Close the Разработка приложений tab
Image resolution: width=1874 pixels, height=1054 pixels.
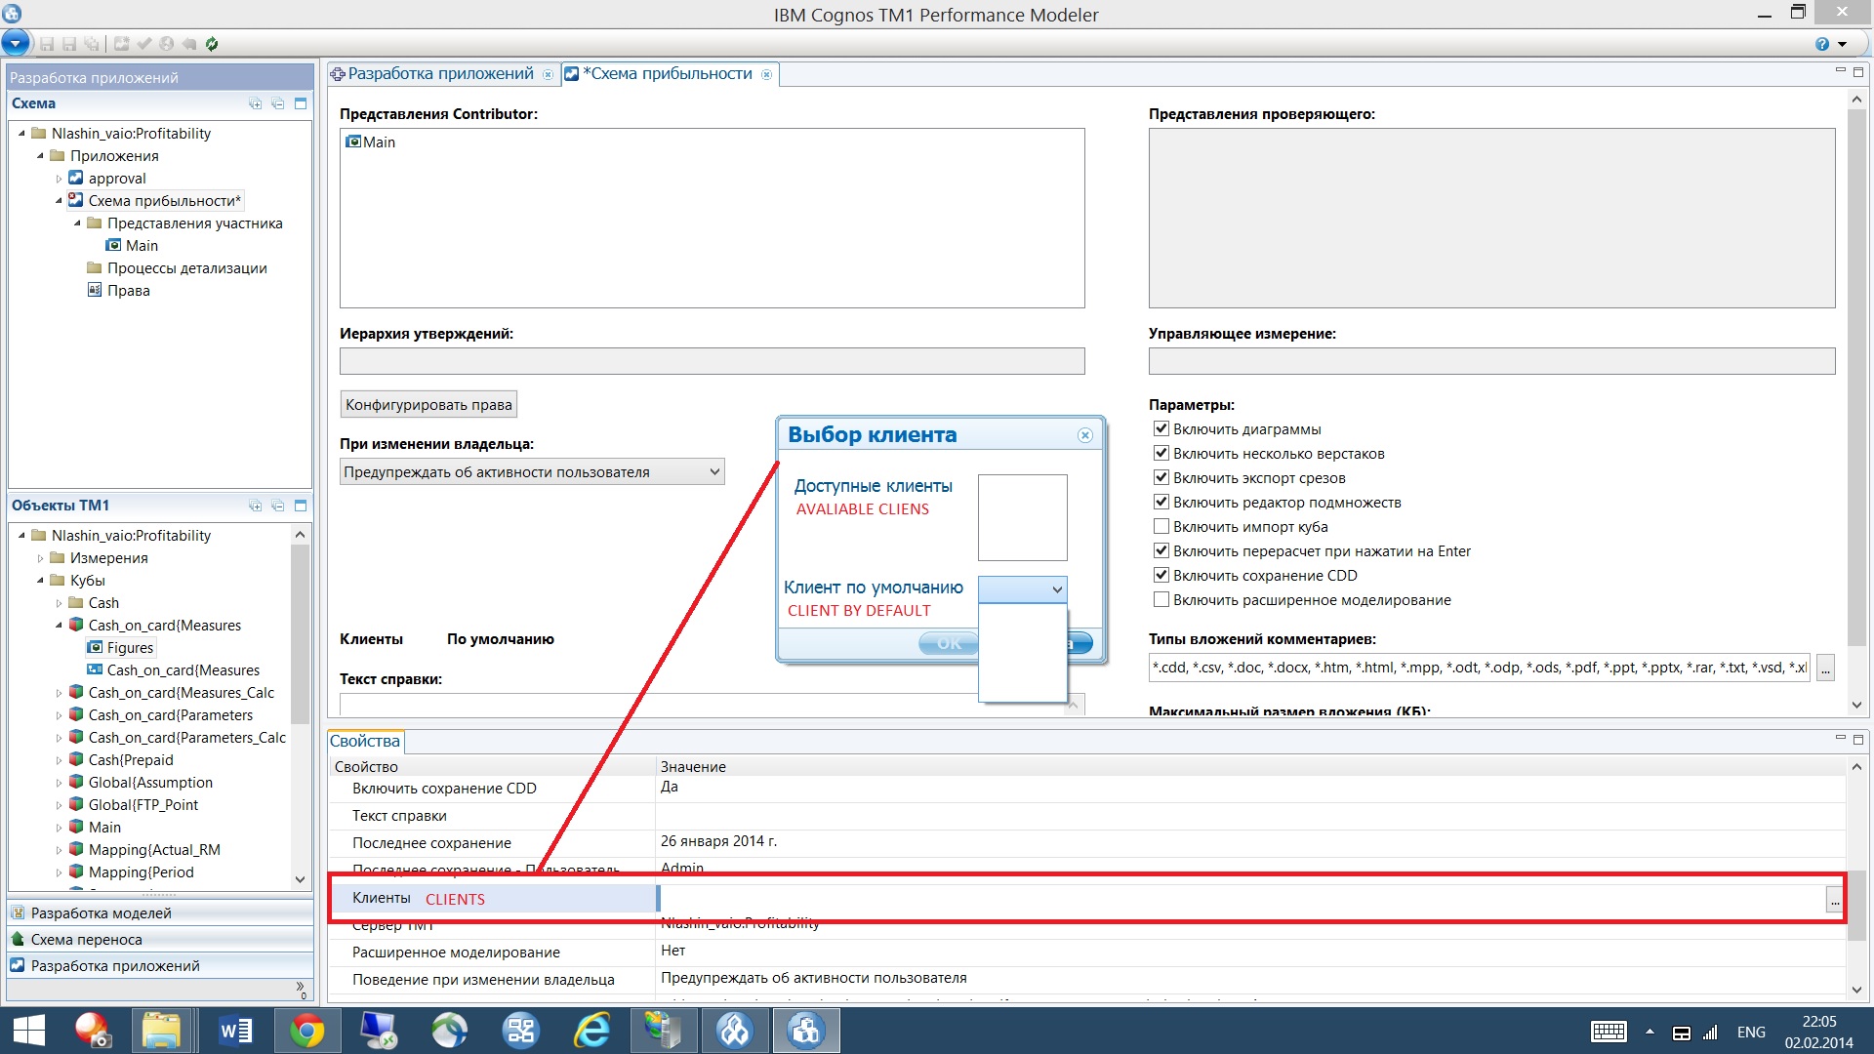coord(548,74)
